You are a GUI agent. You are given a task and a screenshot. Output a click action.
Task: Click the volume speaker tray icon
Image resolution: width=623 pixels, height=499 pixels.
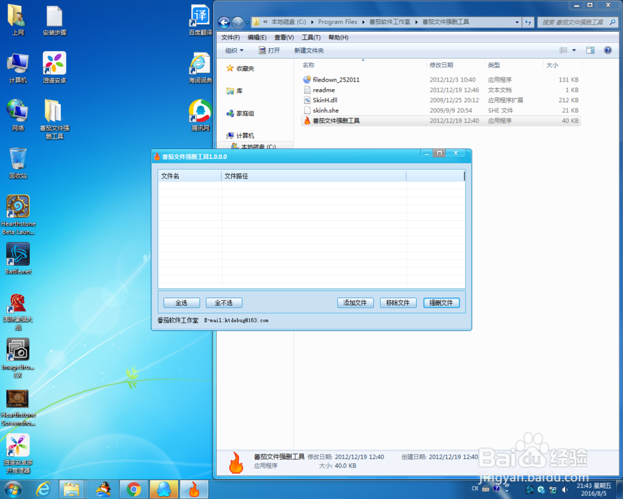[564, 490]
